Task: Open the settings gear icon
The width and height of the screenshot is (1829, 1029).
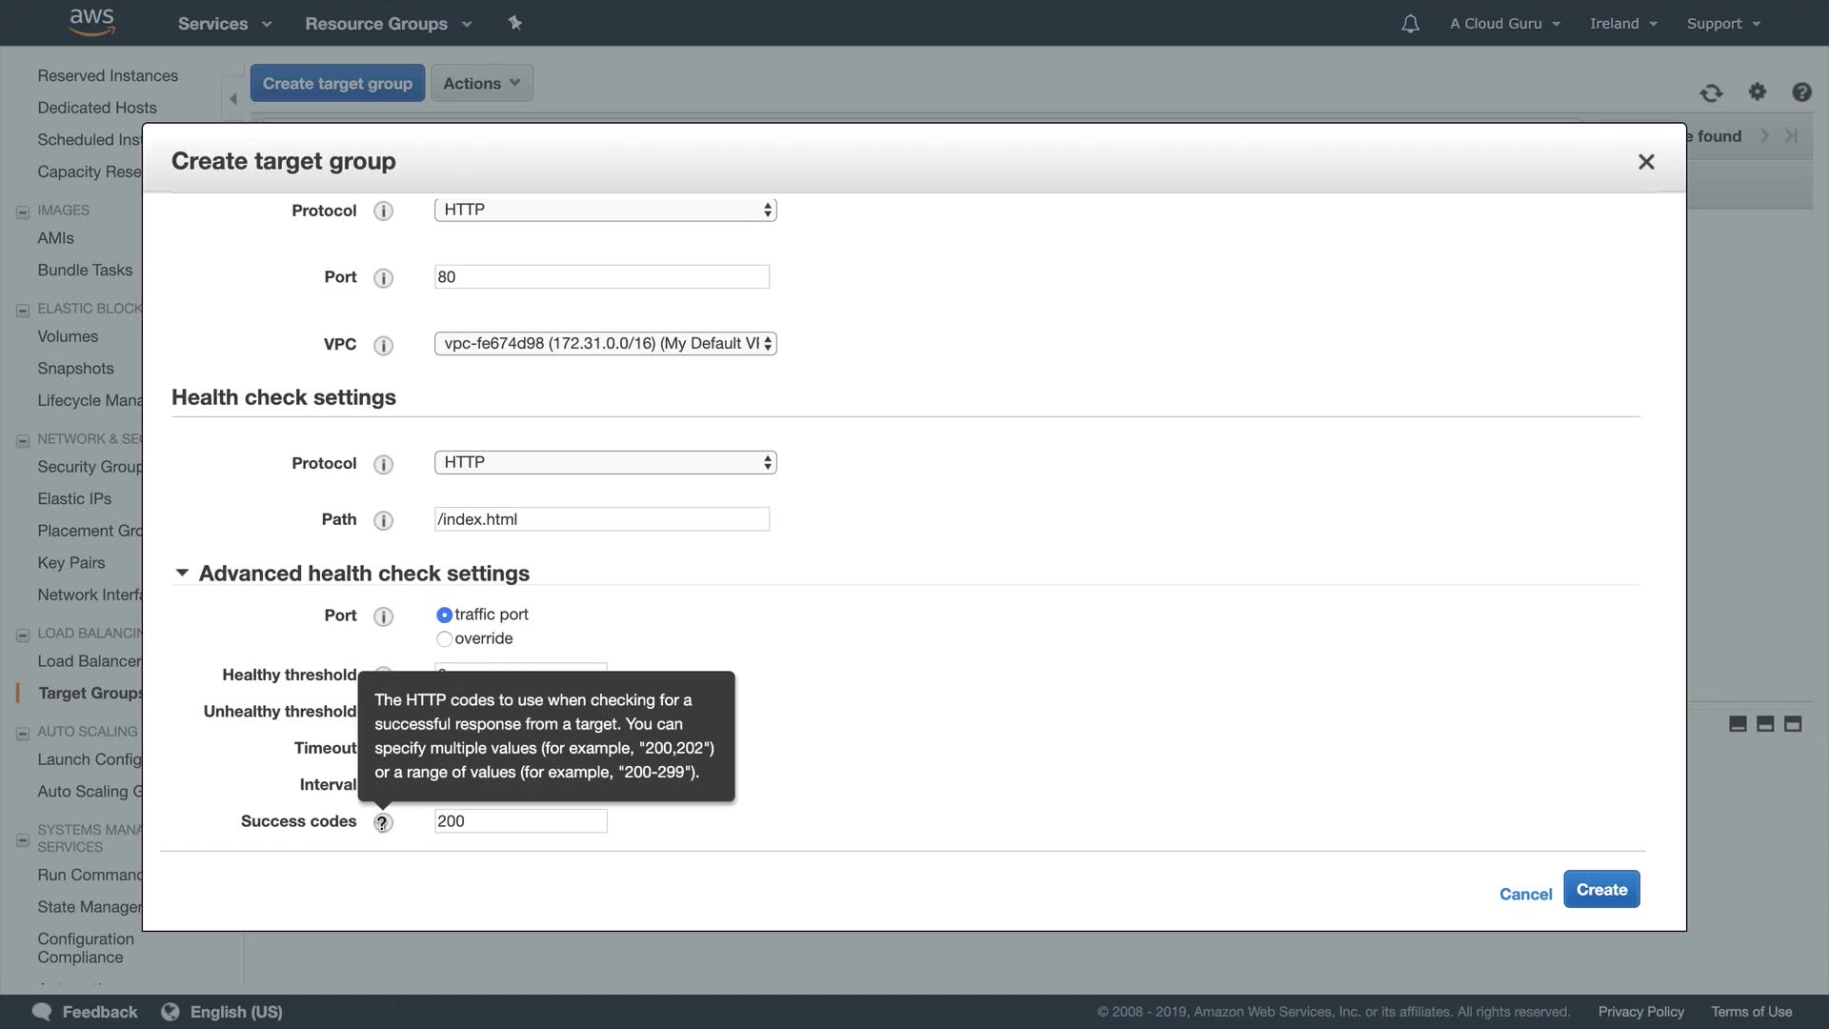Action: point(1757,91)
